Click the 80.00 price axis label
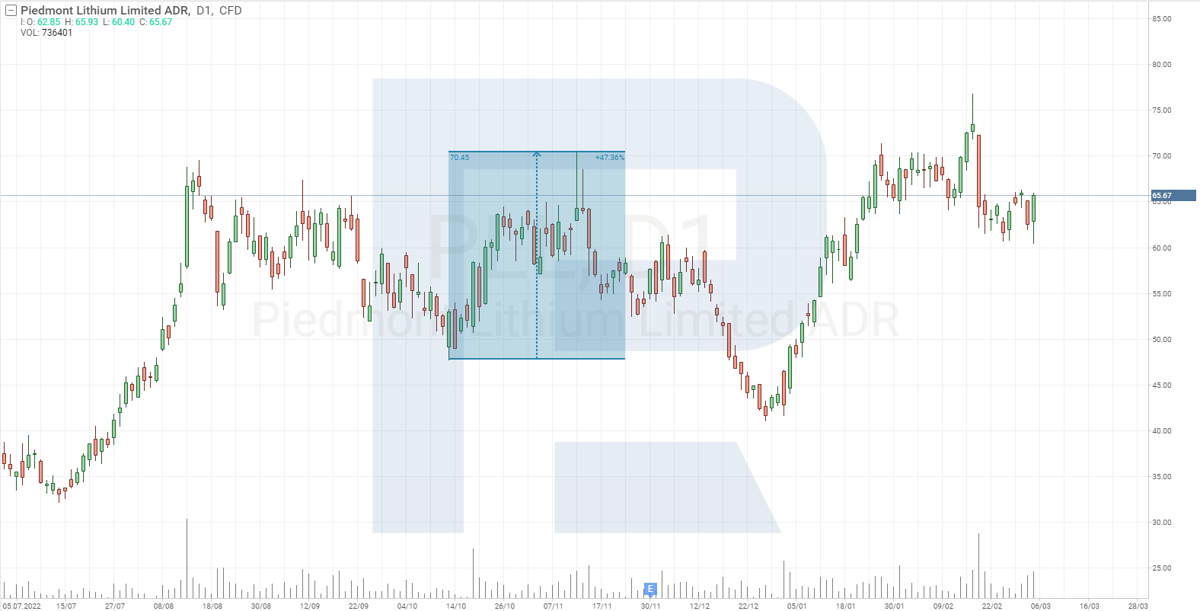Image resolution: width=1200 pixels, height=611 pixels. [x=1162, y=65]
